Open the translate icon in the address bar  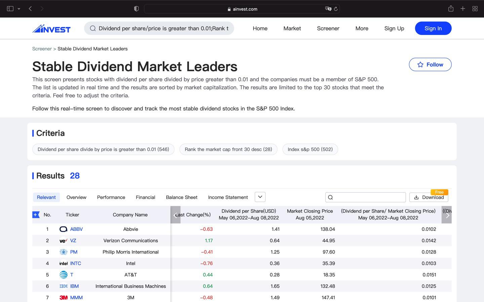pyautogui.click(x=328, y=9)
